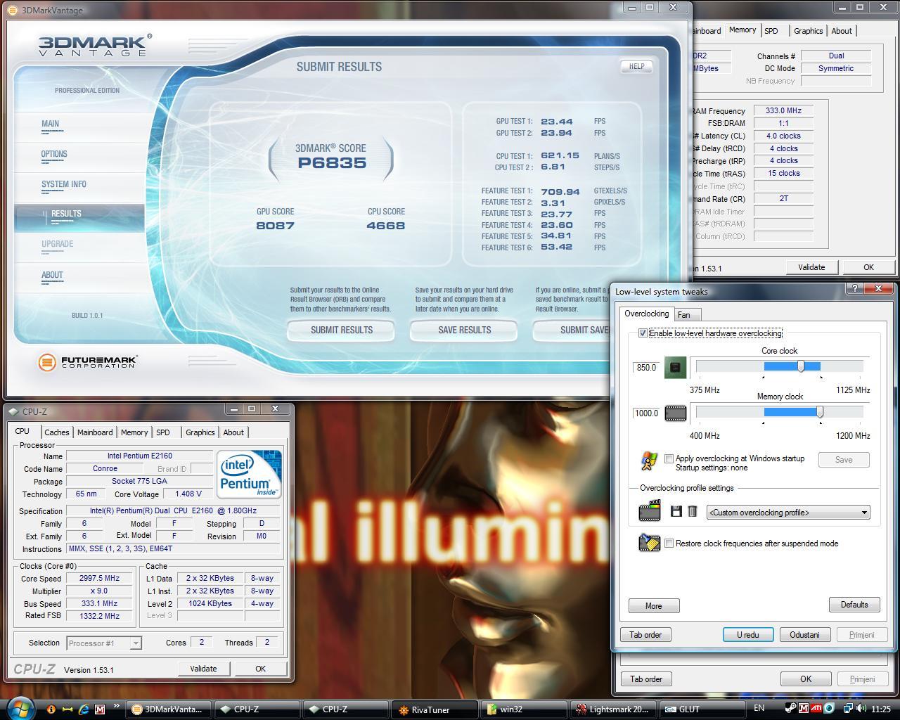The width and height of the screenshot is (900, 720).
Task: Click the memory chip icon beside Memory clock
Action: pyautogui.click(x=675, y=413)
